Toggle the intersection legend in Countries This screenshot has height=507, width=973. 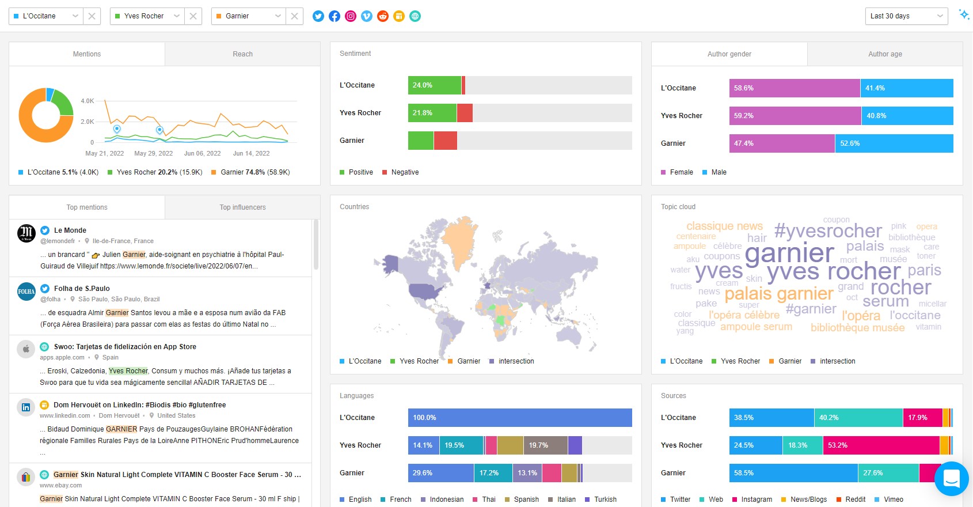pos(512,361)
